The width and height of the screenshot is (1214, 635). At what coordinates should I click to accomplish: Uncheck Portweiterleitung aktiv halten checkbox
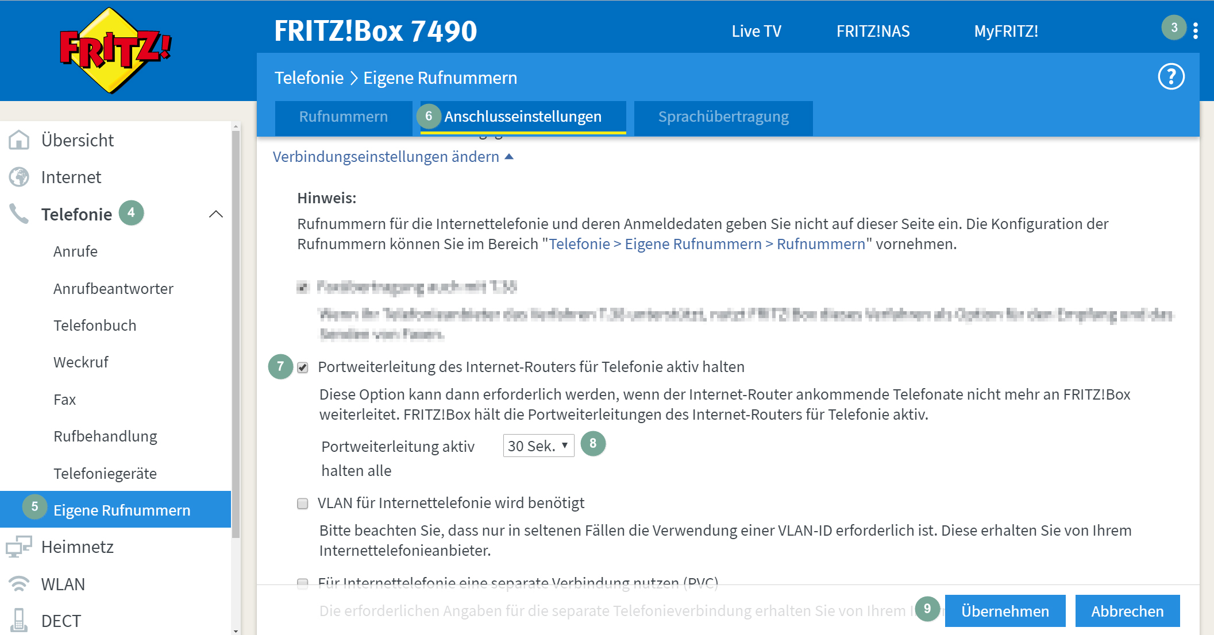tap(303, 367)
